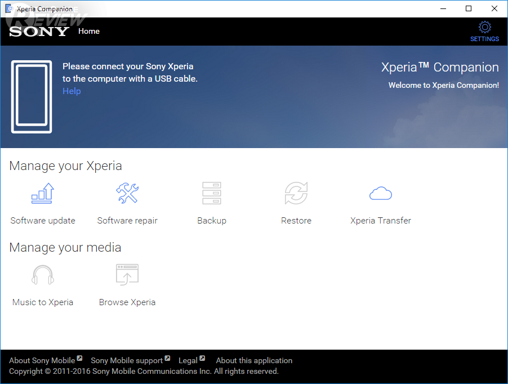Click the Backup label

[x=212, y=221]
